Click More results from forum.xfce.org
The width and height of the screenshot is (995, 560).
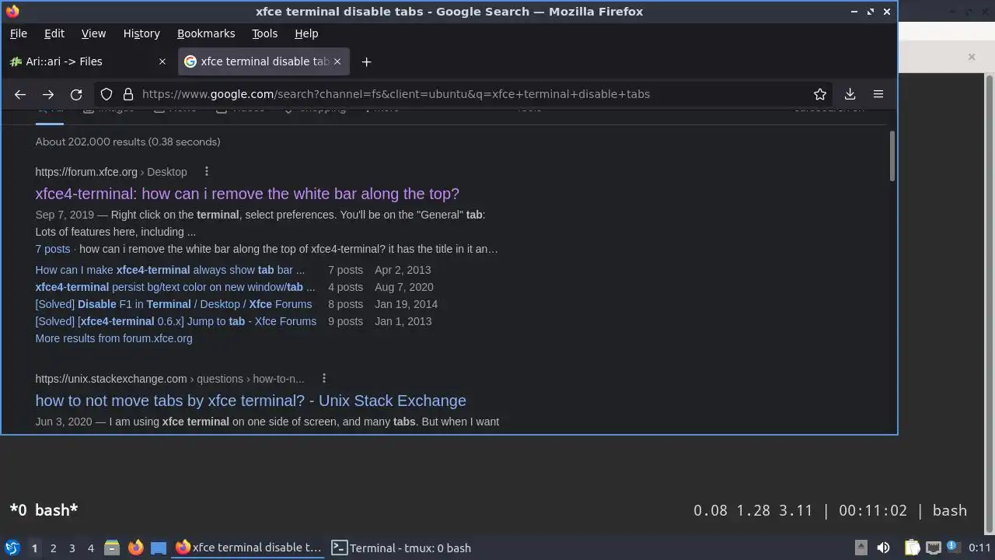[x=113, y=338]
